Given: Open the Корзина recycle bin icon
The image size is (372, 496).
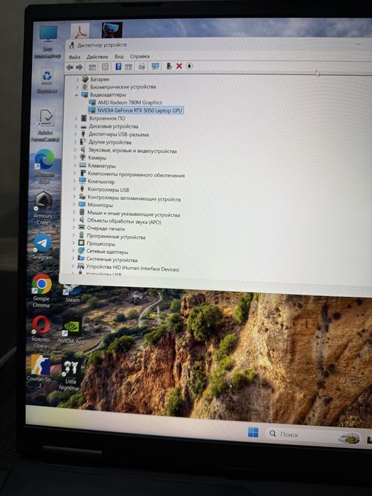Looking at the screenshot, I should (47, 81).
